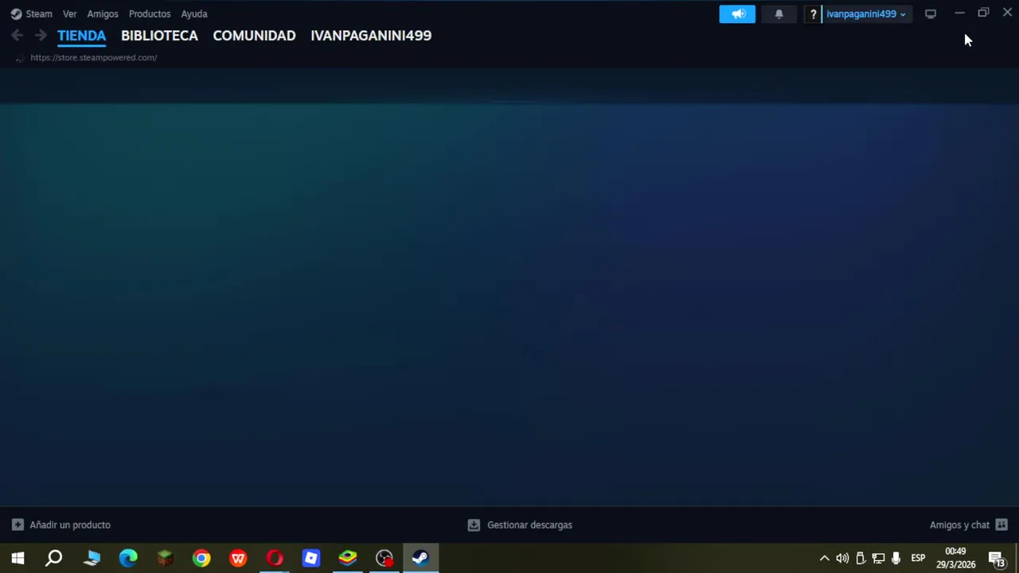Open the Ayuda menu

pyautogui.click(x=194, y=14)
